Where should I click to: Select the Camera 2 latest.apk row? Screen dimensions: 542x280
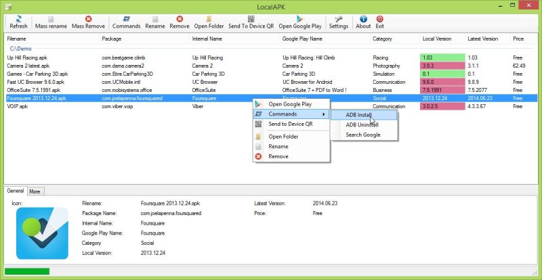(x=270, y=66)
